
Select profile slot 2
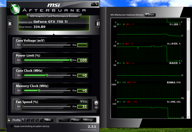(28, 120)
